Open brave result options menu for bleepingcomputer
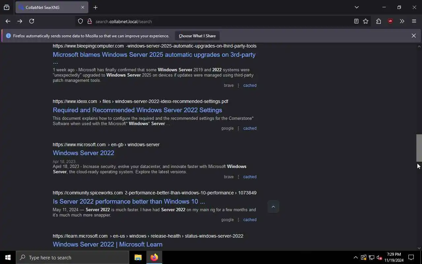This screenshot has width=422, height=264. click(x=238, y=85)
